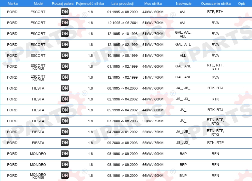Click the ON icon in the MONDEO BAP row

(x=65, y=153)
